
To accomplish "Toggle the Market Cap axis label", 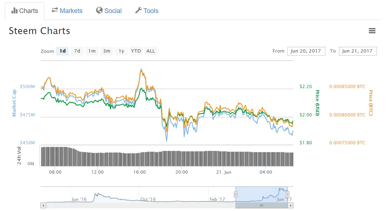I will (x=14, y=103).
